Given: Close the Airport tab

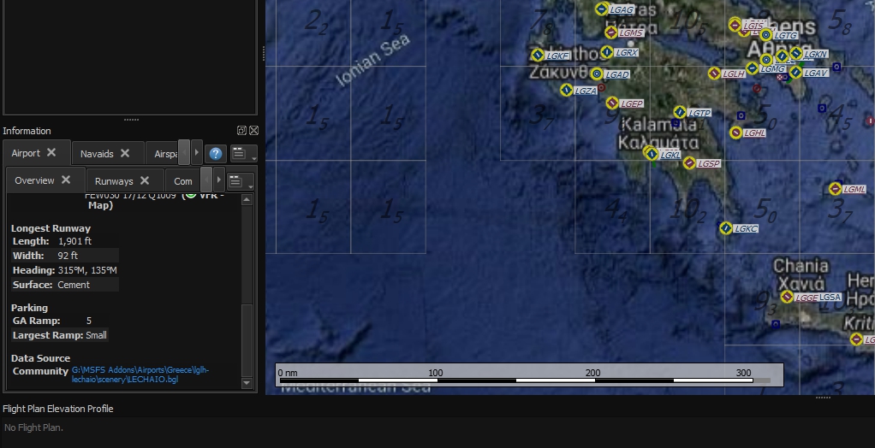Looking at the screenshot, I should click(51, 152).
